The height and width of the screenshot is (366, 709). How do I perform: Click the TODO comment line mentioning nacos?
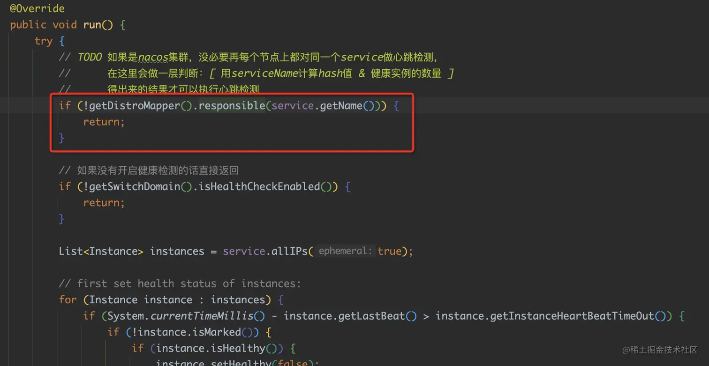point(249,57)
